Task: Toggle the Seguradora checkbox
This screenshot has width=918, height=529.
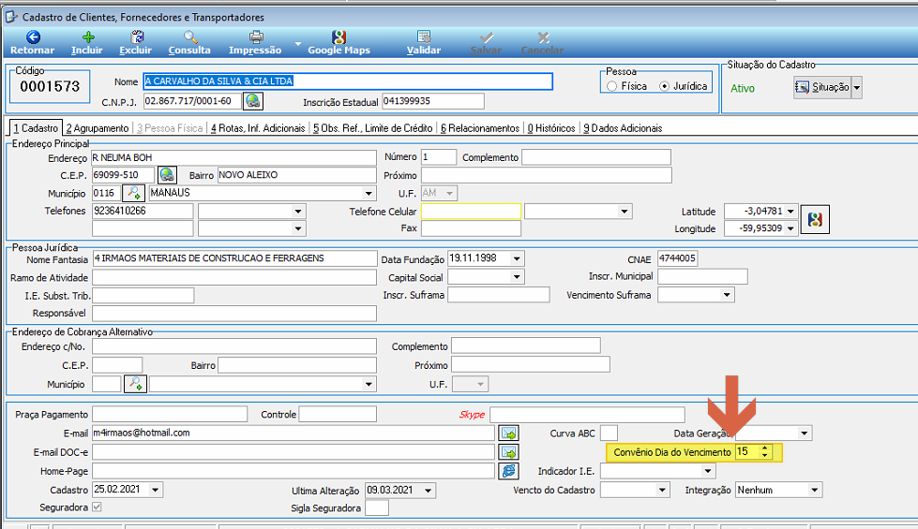Action: 97,507
